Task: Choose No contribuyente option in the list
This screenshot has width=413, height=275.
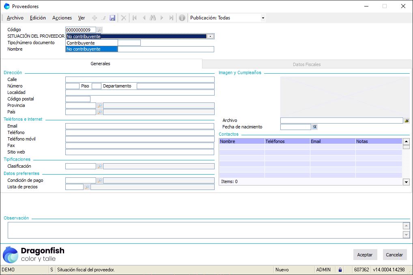Action: [x=91, y=49]
